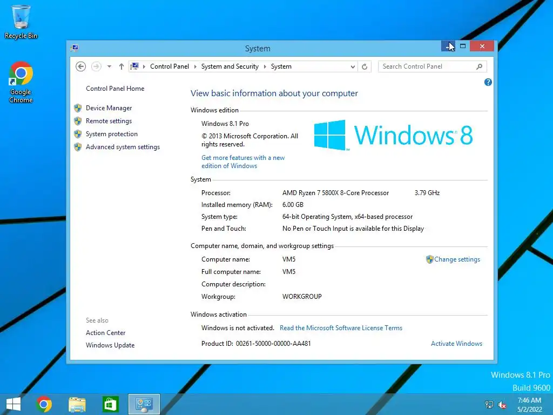Open File Explorer from the taskbar

77,404
